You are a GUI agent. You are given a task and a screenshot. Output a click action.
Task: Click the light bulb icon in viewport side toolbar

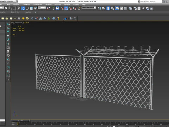[8, 32]
